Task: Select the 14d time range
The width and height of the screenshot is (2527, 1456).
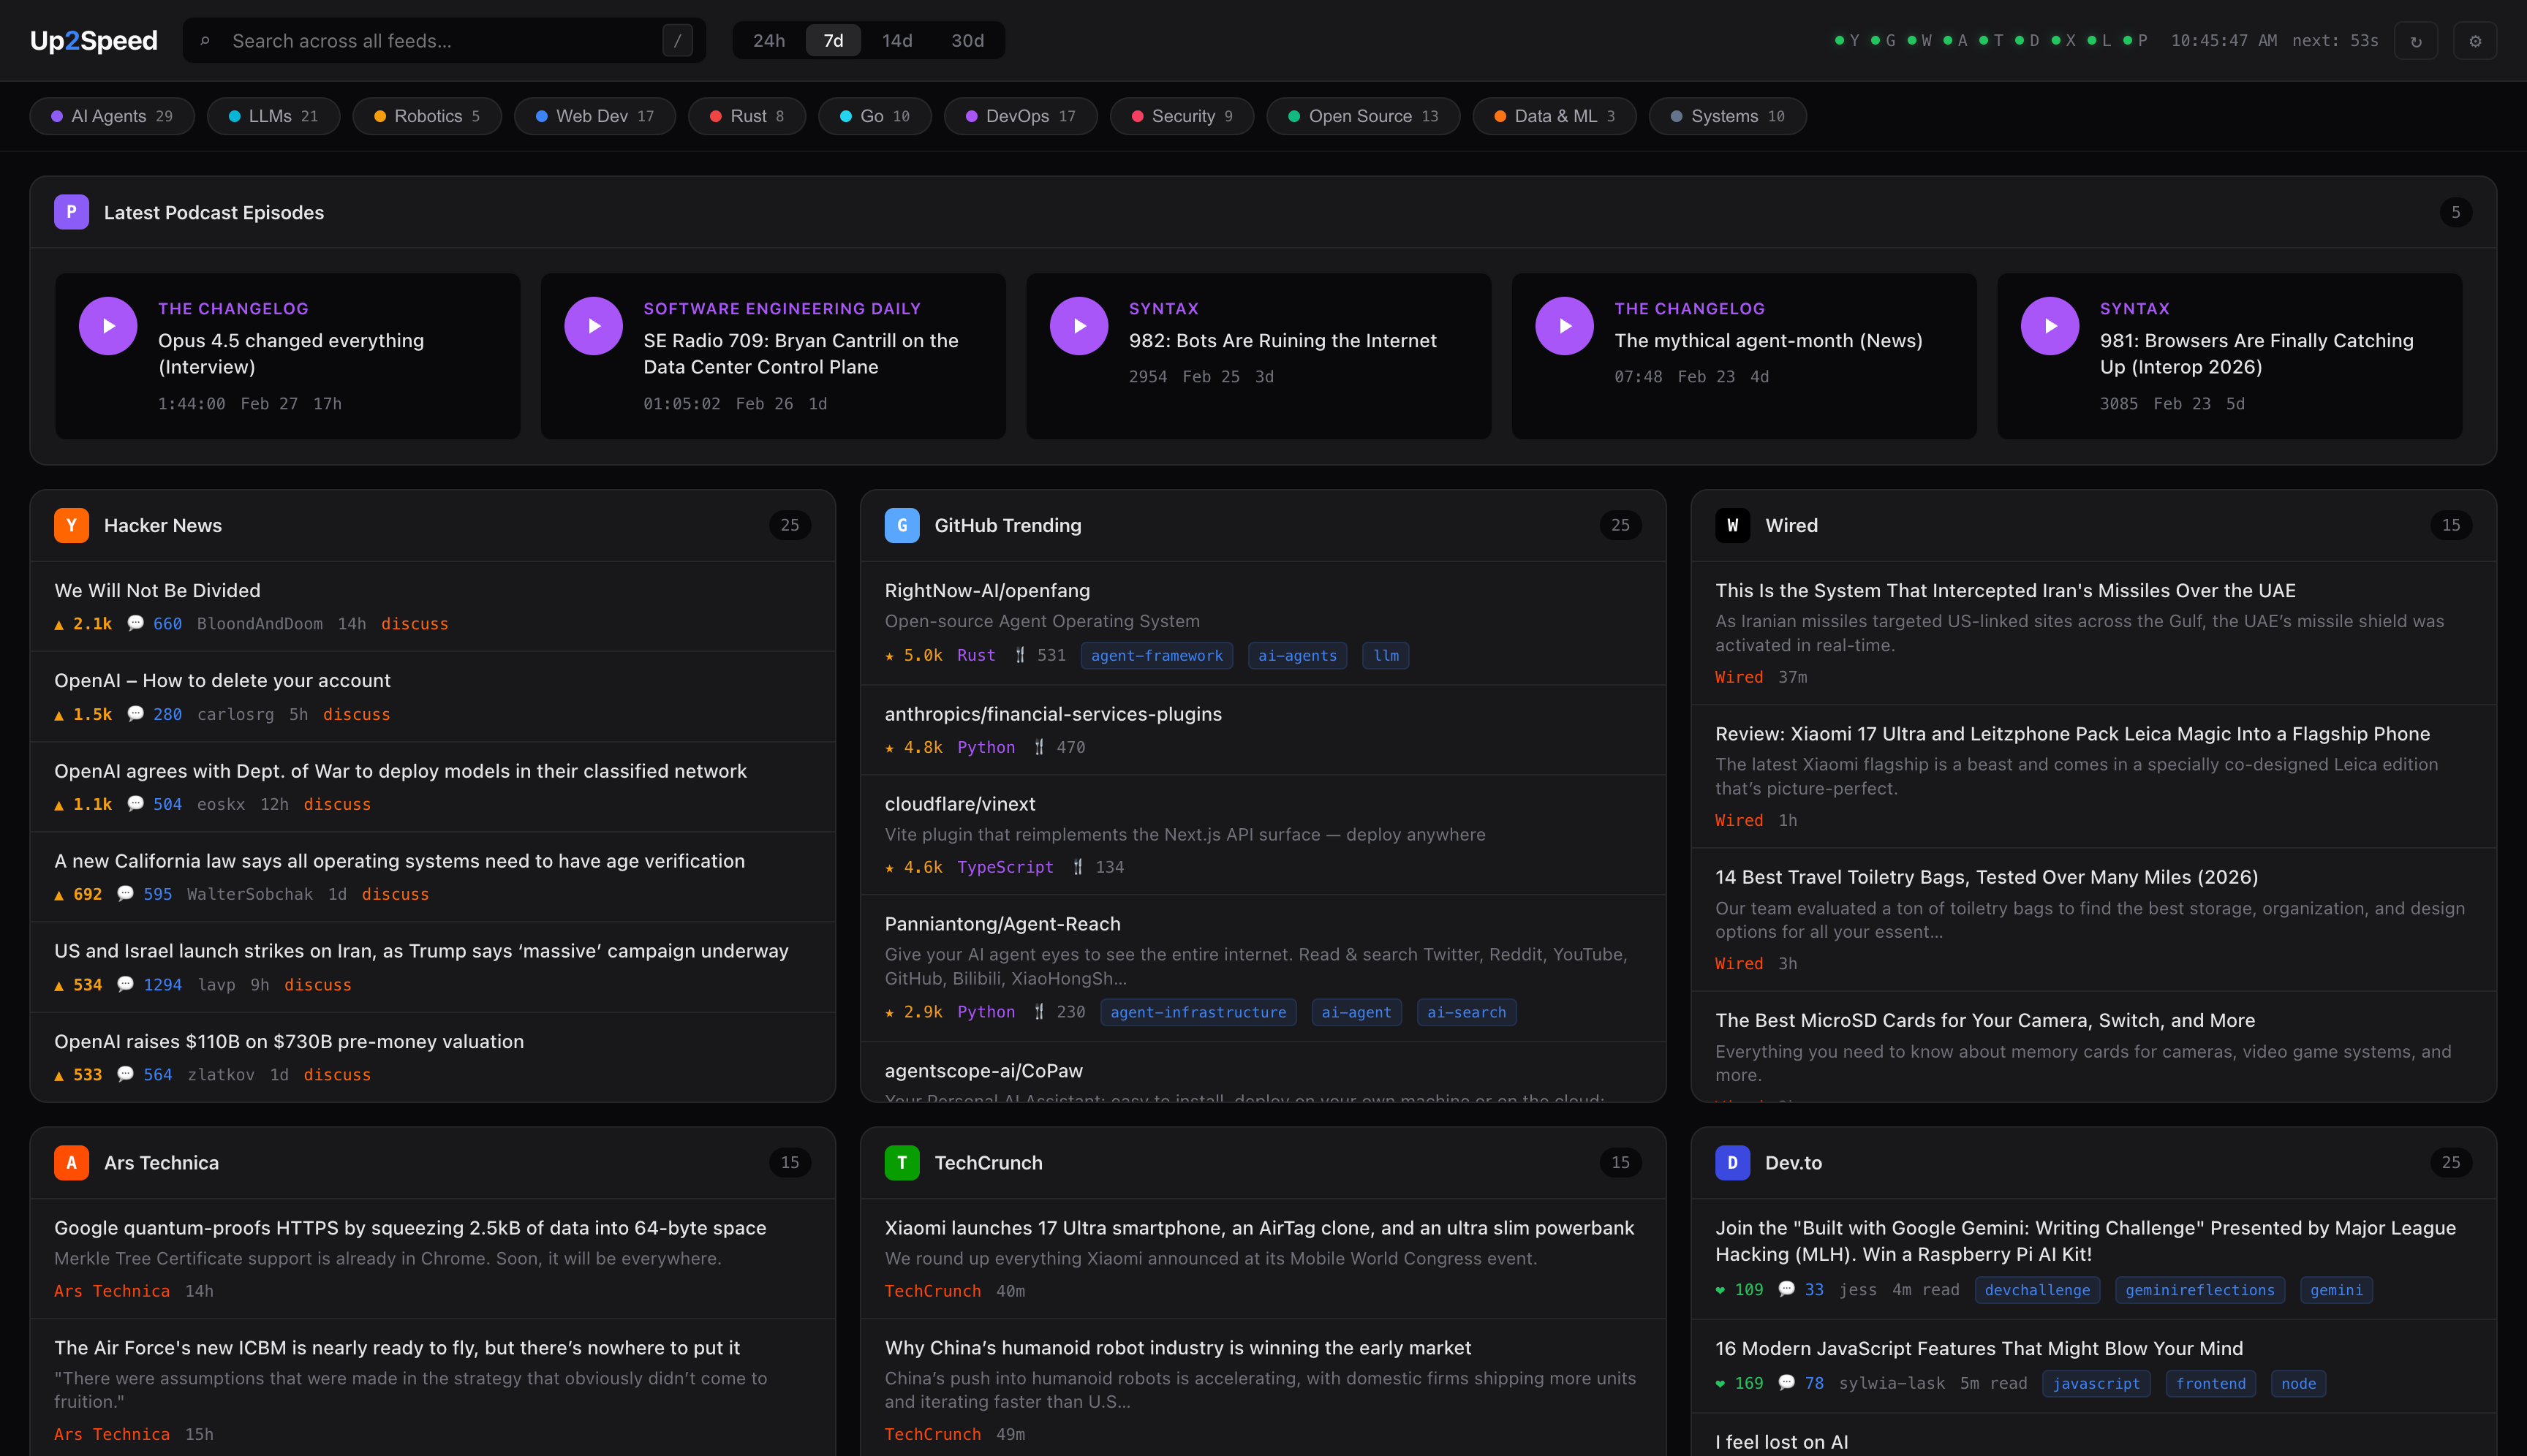Action: pyautogui.click(x=896, y=41)
